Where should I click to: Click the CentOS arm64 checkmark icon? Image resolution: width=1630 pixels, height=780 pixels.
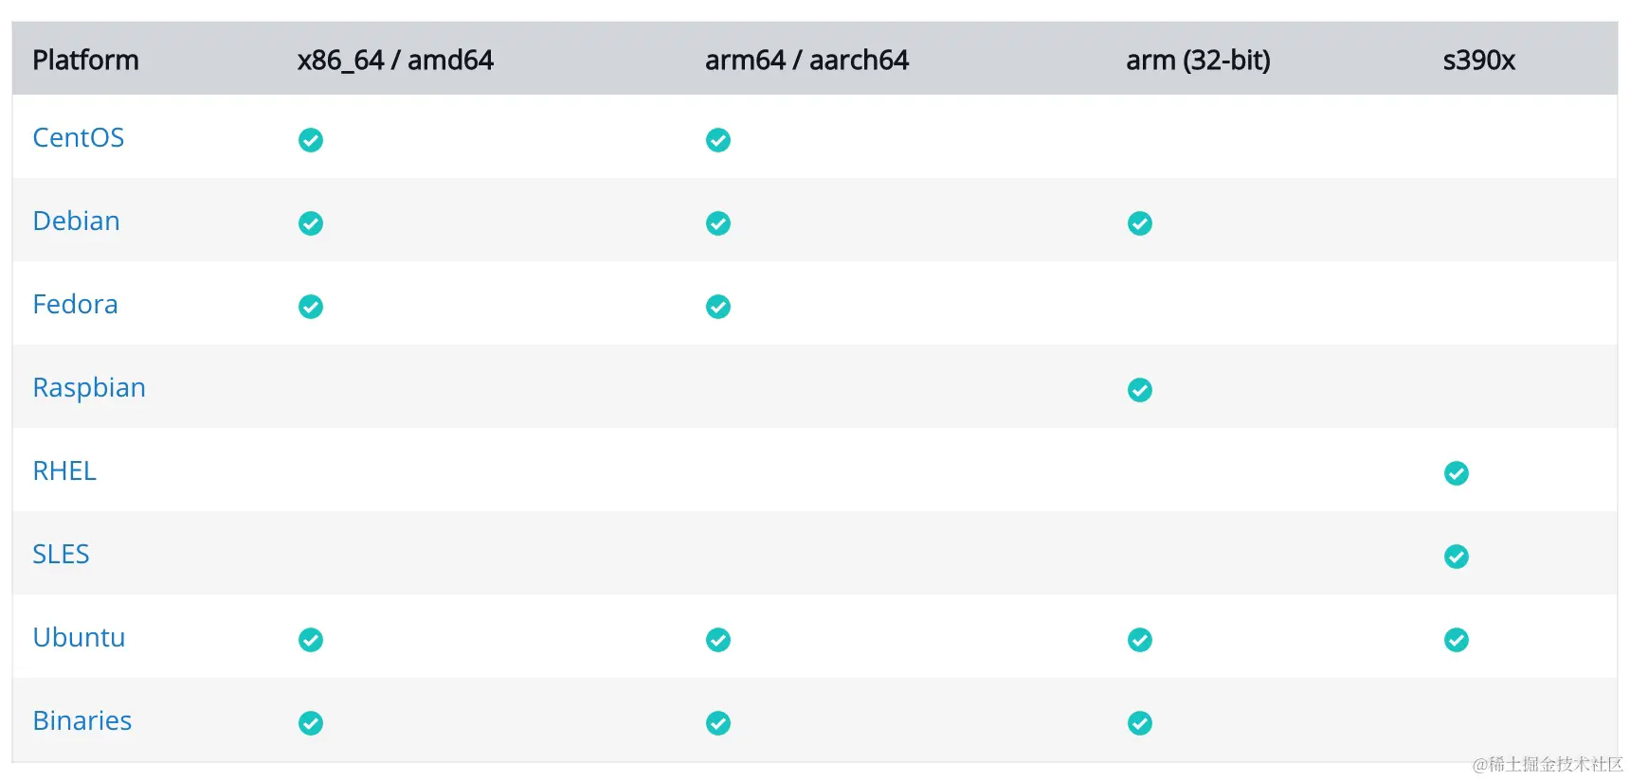[x=718, y=140]
